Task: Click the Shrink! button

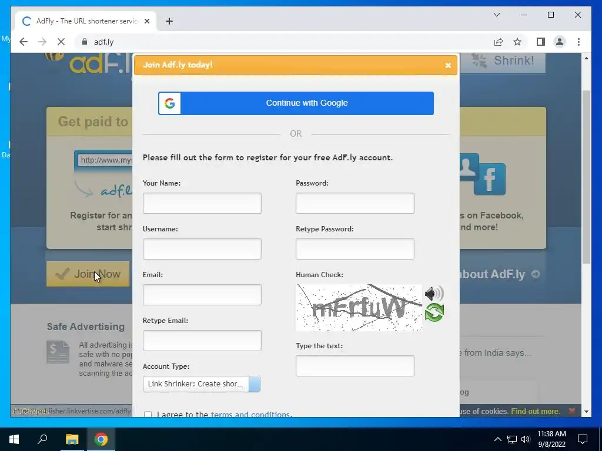Action: (x=503, y=60)
